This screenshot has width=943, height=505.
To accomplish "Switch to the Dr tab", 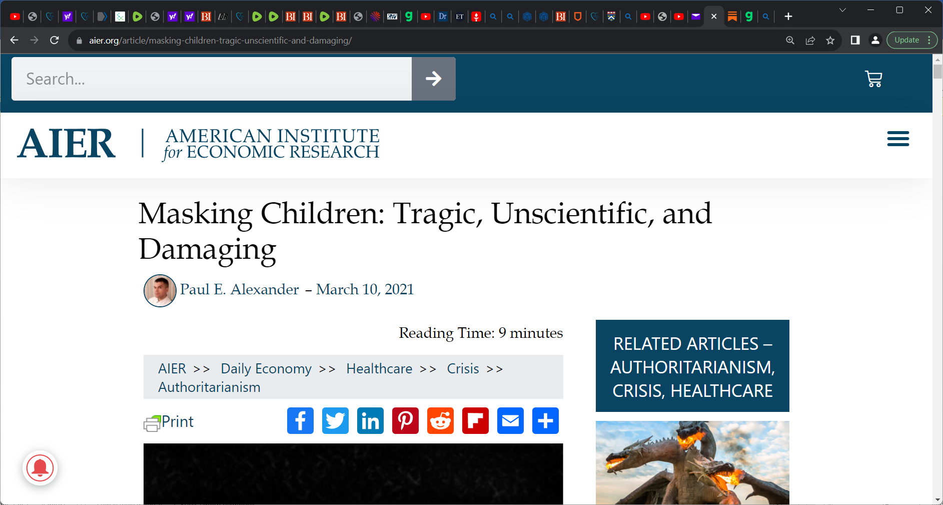I will (x=443, y=17).
